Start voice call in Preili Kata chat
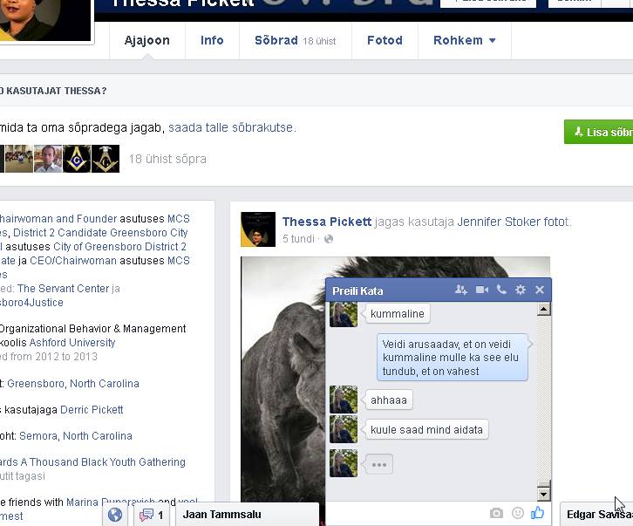 (501, 290)
